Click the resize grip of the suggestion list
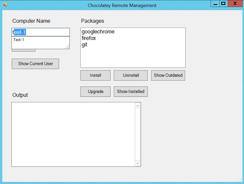244x184 pixels. pyautogui.click(x=67, y=47)
